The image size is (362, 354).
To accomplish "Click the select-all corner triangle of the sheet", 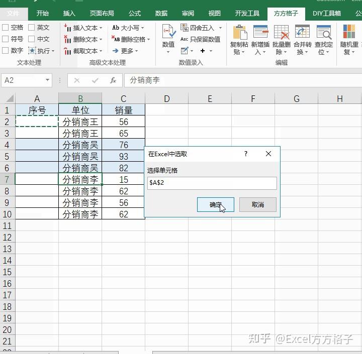I will pos(10,98).
